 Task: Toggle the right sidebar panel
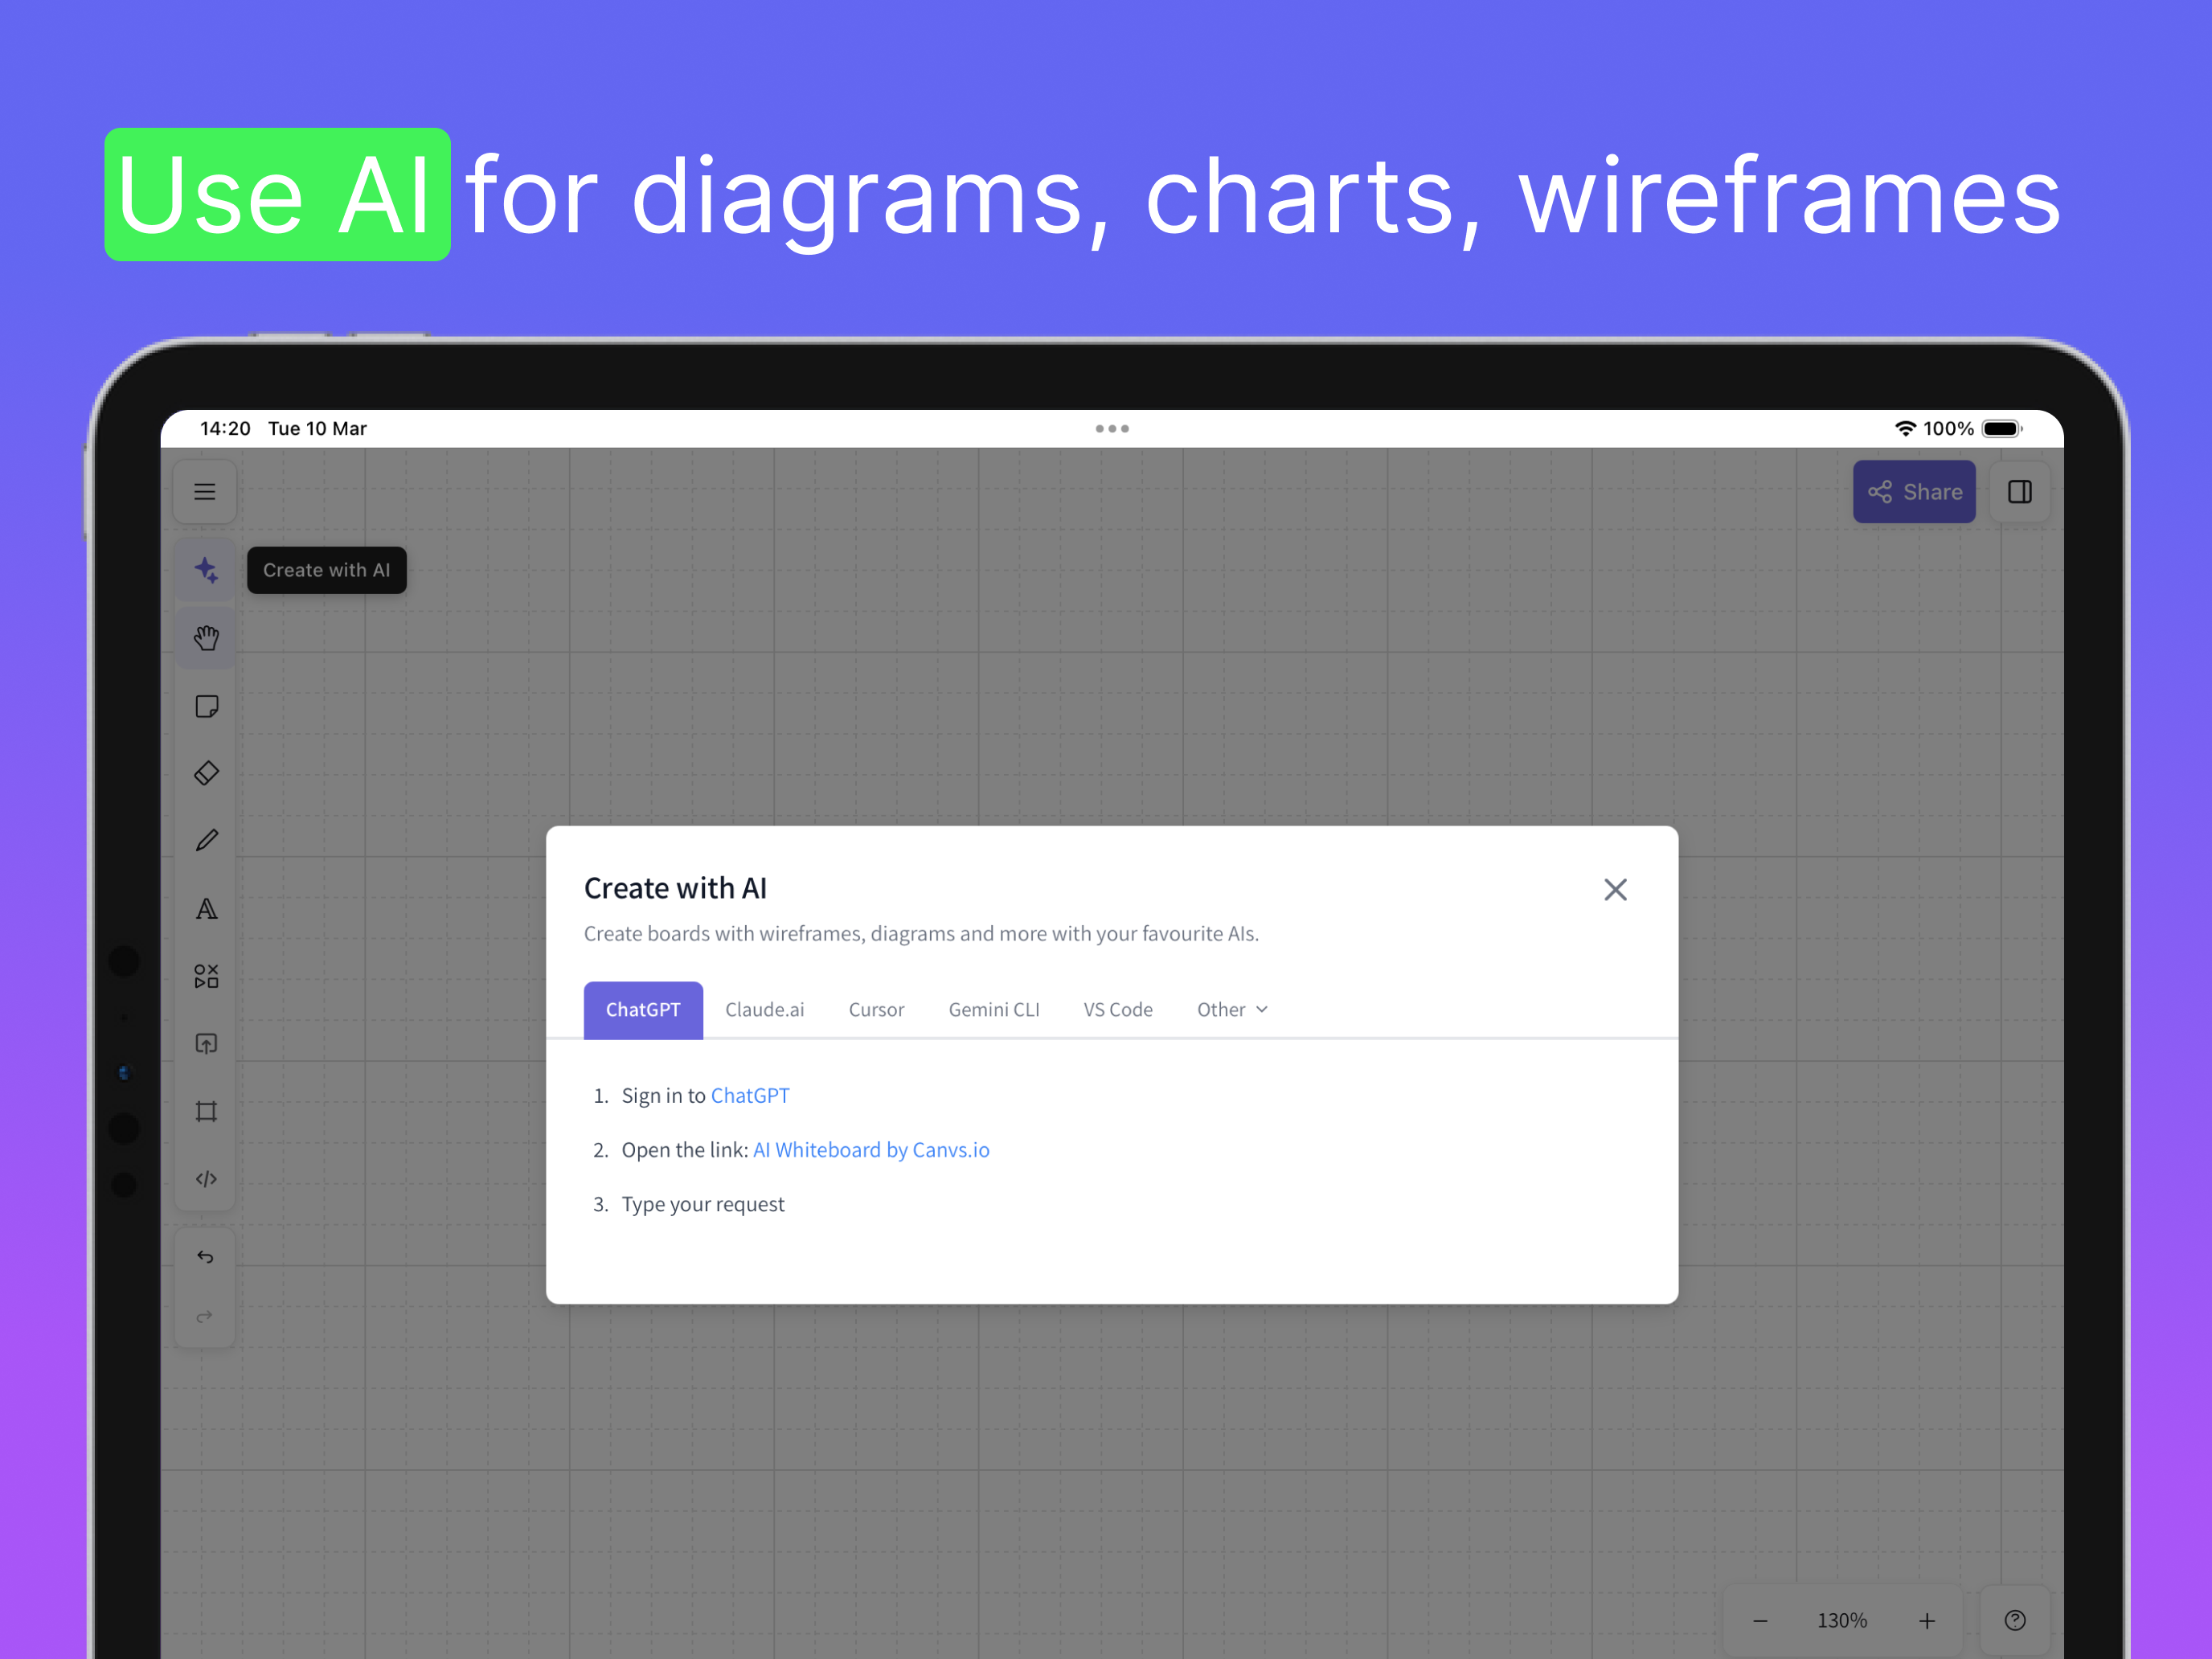2019,492
